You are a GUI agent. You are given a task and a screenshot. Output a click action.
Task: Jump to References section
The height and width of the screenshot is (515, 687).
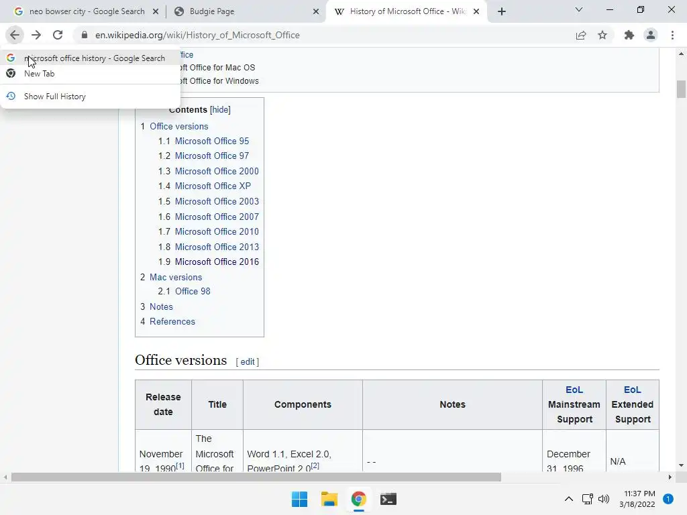(172, 321)
